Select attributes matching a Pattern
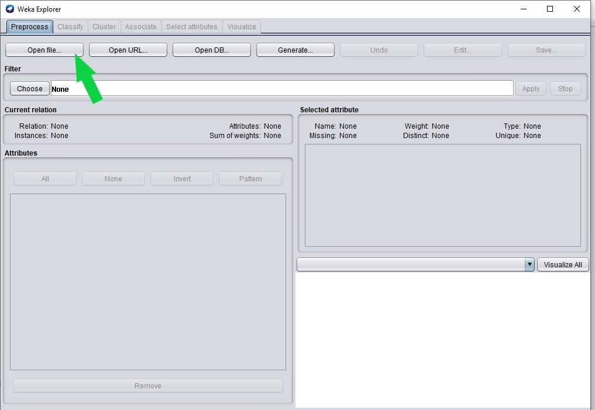This screenshot has width=595, height=410. click(250, 178)
